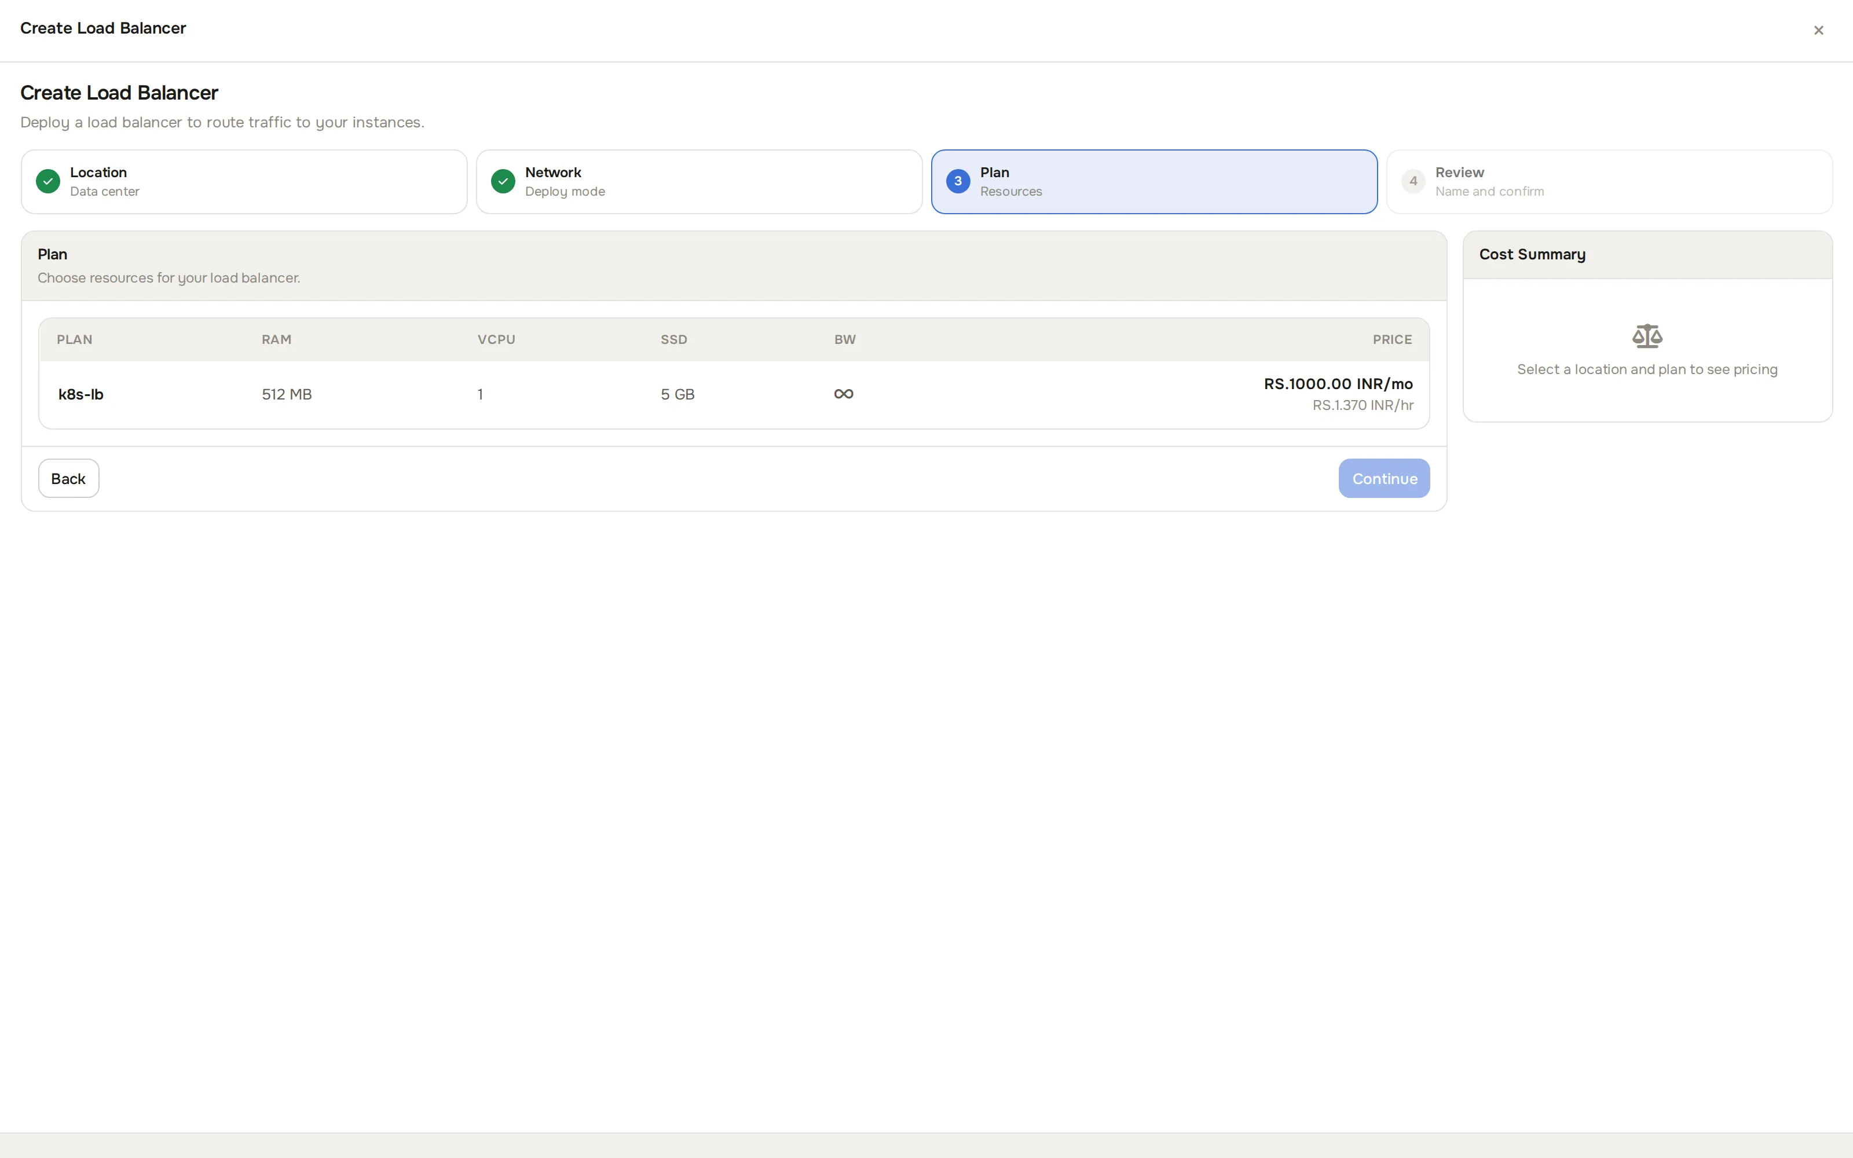The image size is (1853, 1158).
Task: Click 'Choose resources for your load balancer' text
Action: point(169,278)
